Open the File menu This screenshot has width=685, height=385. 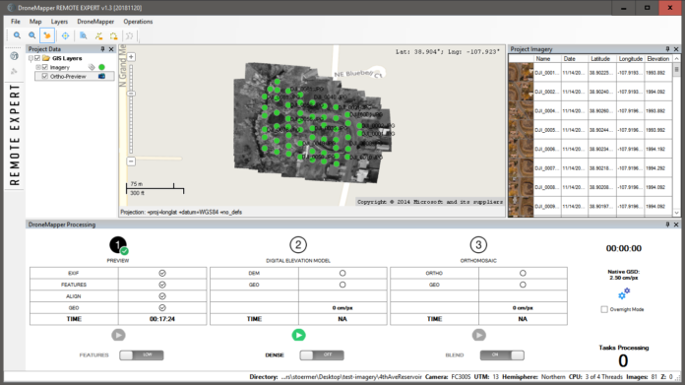point(16,22)
